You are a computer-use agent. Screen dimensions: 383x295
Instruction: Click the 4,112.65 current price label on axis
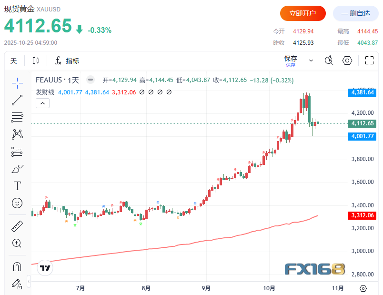pos(362,123)
